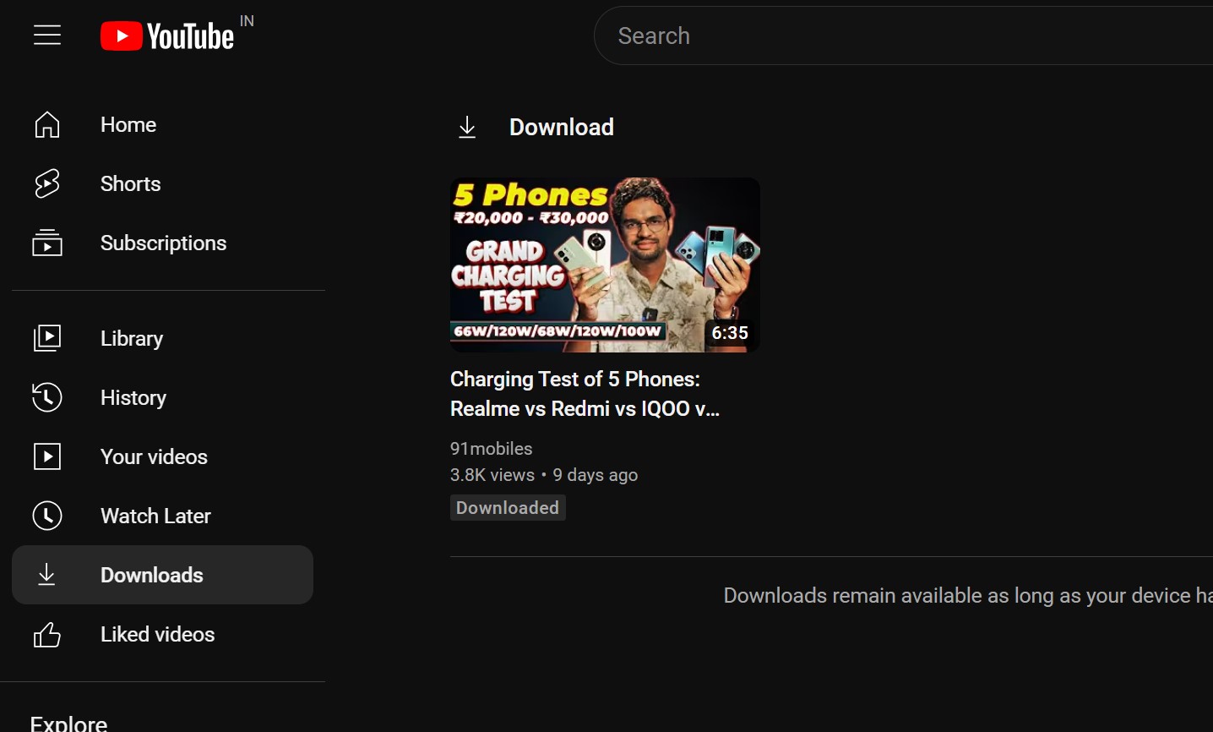
Task: Select the Liked videos thumbs-up icon
Action: tap(47, 634)
